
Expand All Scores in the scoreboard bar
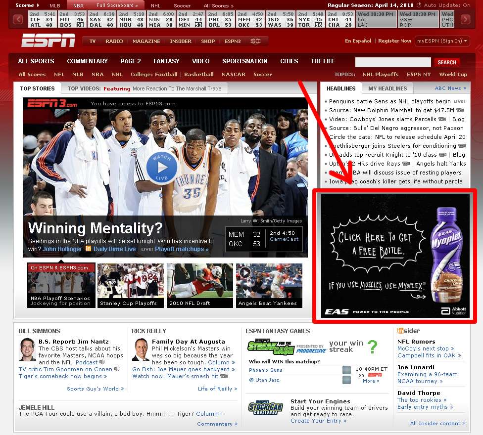click(219, 5)
